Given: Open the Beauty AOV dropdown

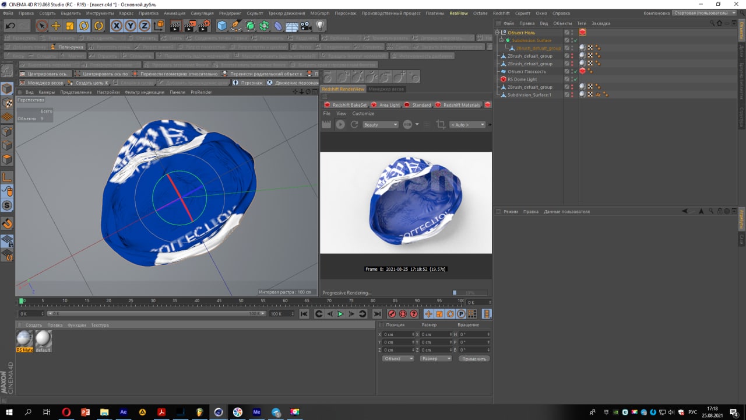Looking at the screenshot, I should pyautogui.click(x=380, y=125).
